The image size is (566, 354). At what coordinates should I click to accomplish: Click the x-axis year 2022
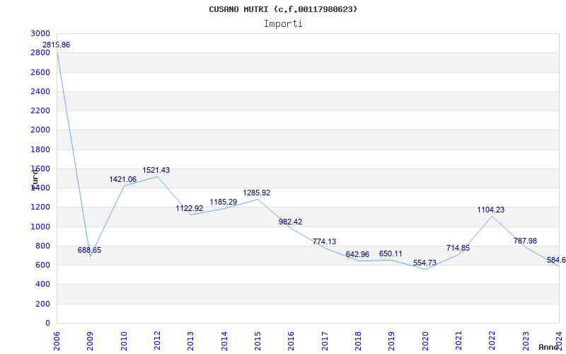click(492, 341)
